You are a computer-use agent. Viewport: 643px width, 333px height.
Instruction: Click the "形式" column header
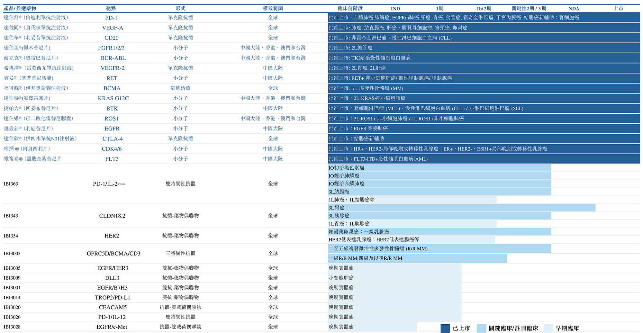181,8
